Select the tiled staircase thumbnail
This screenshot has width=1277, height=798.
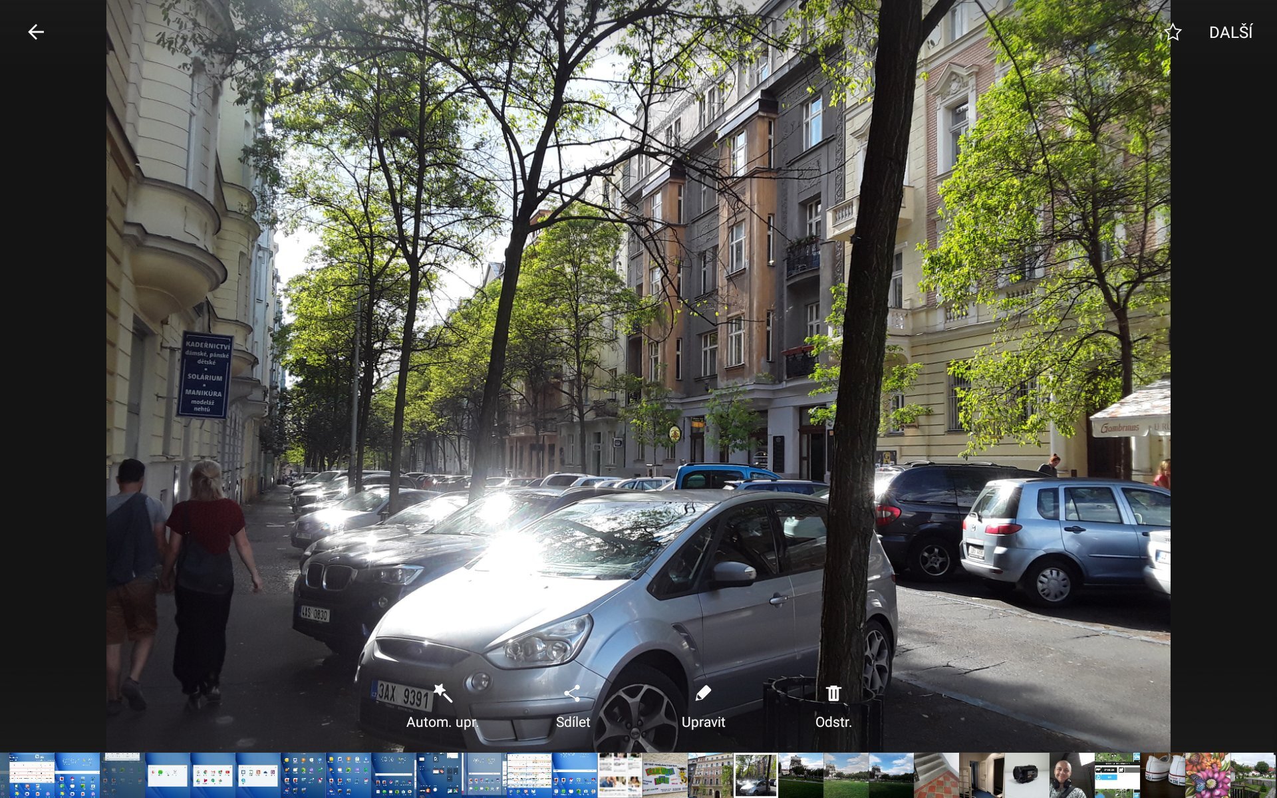pos(936,775)
